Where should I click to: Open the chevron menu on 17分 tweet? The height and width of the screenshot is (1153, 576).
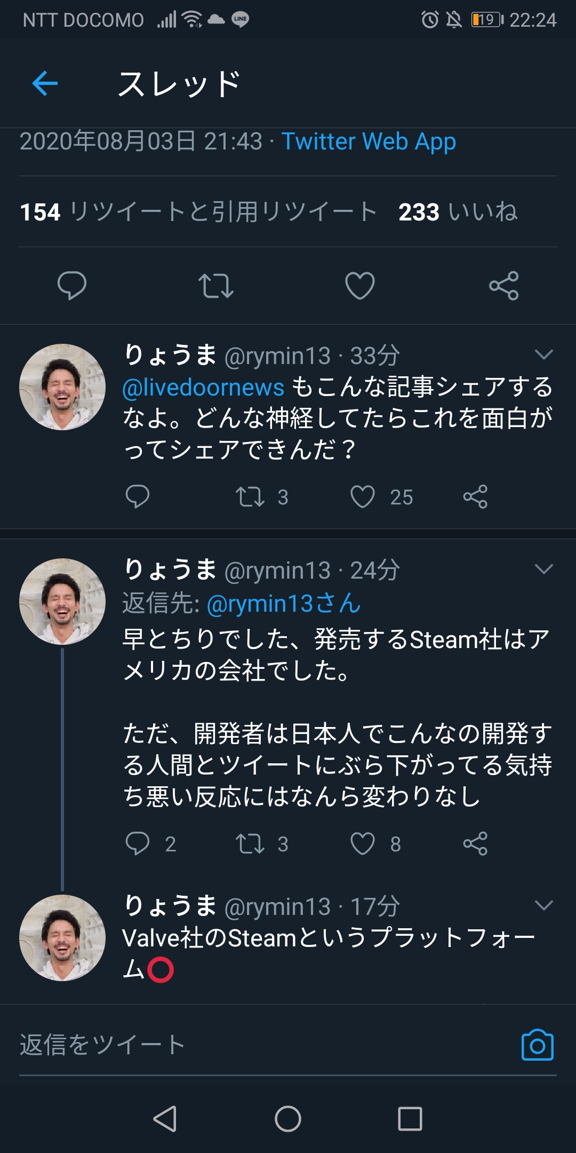[543, 905]
